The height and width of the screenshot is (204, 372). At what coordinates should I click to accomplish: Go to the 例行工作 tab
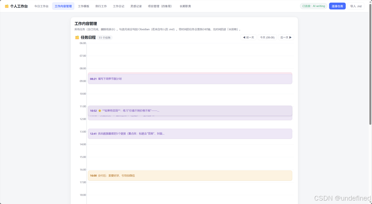point(101,6)
